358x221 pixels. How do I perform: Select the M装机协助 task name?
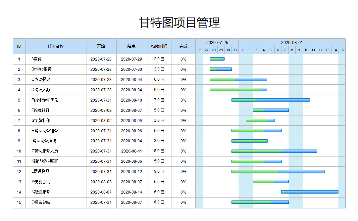point(41,182)
